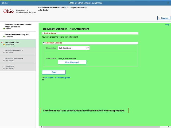Collapse the Instructions section
Image resolution: width=171 pixels, height=128 pixels.
point(43,33)
